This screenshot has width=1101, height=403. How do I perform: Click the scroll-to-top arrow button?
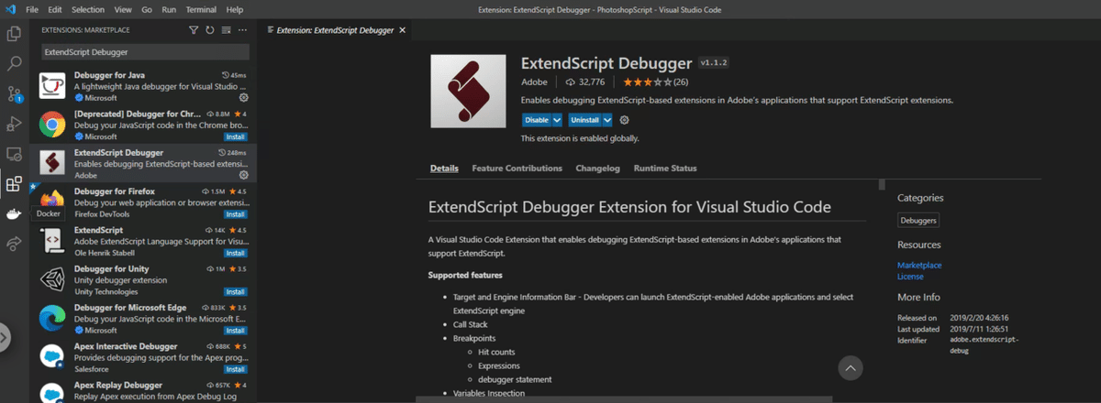point(851,368)
